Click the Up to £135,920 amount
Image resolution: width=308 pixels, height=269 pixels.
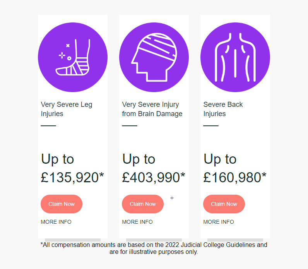72,168
